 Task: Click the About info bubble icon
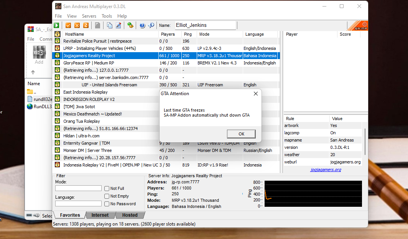pos(151,25)
